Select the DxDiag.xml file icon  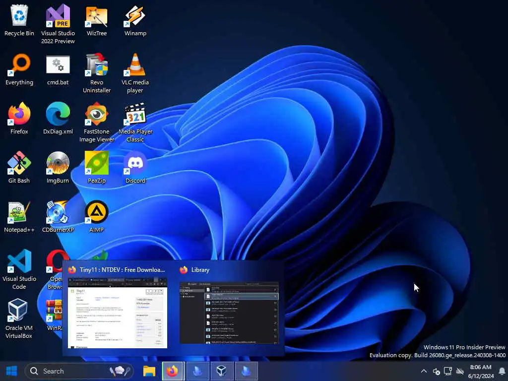[58, 119]
